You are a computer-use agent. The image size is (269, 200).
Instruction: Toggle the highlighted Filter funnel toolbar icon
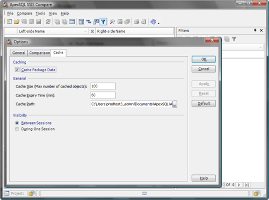pyautogui.click(x=103, y=21)
